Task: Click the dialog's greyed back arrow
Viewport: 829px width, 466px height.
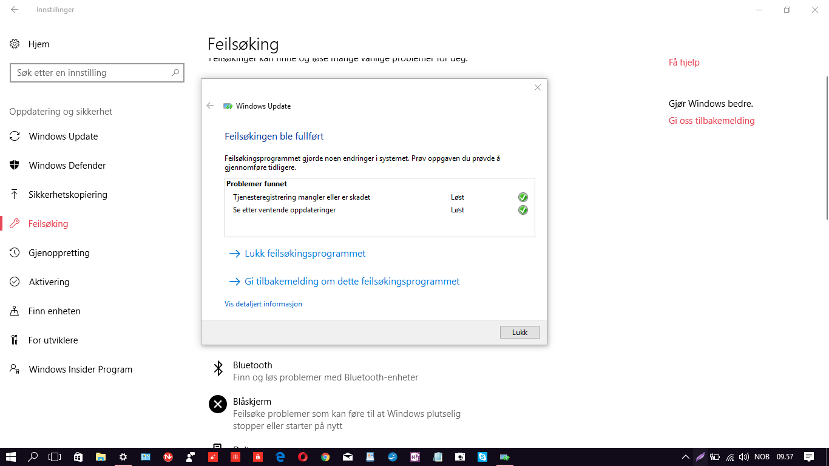Action: pyautogui.click(x=210, y=106)
